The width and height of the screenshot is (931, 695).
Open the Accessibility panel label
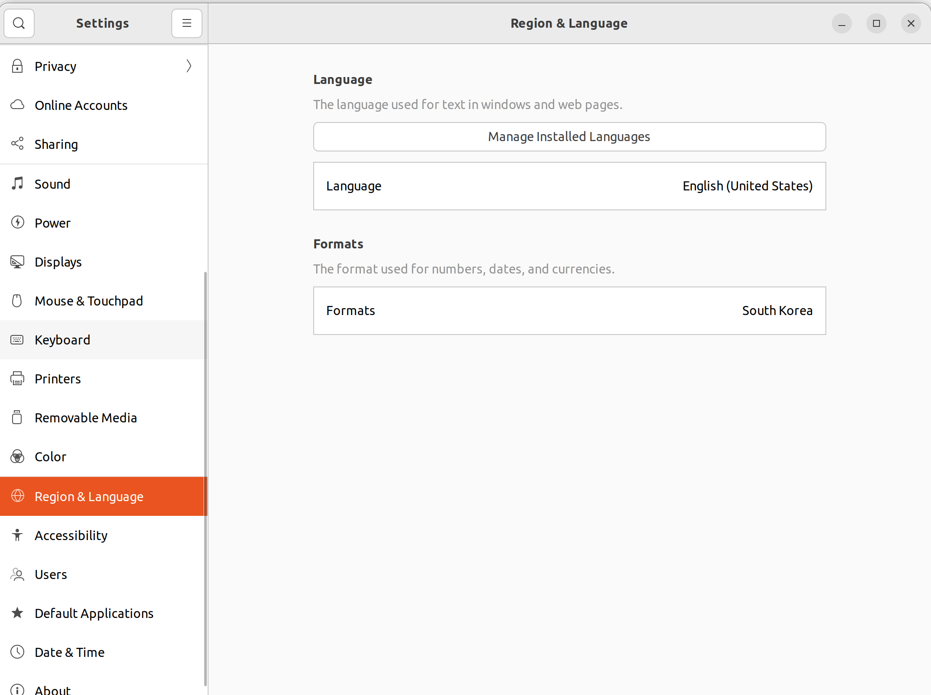pos(71,536)
